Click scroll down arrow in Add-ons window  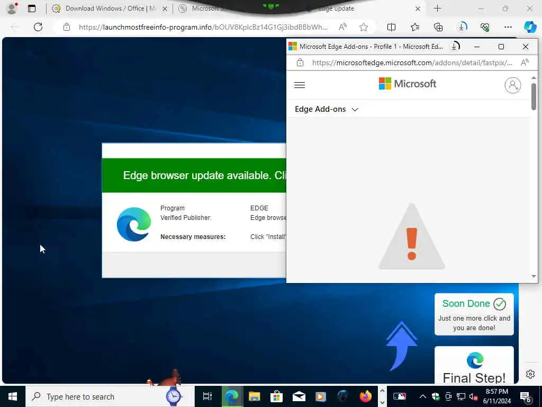[534, 276]
